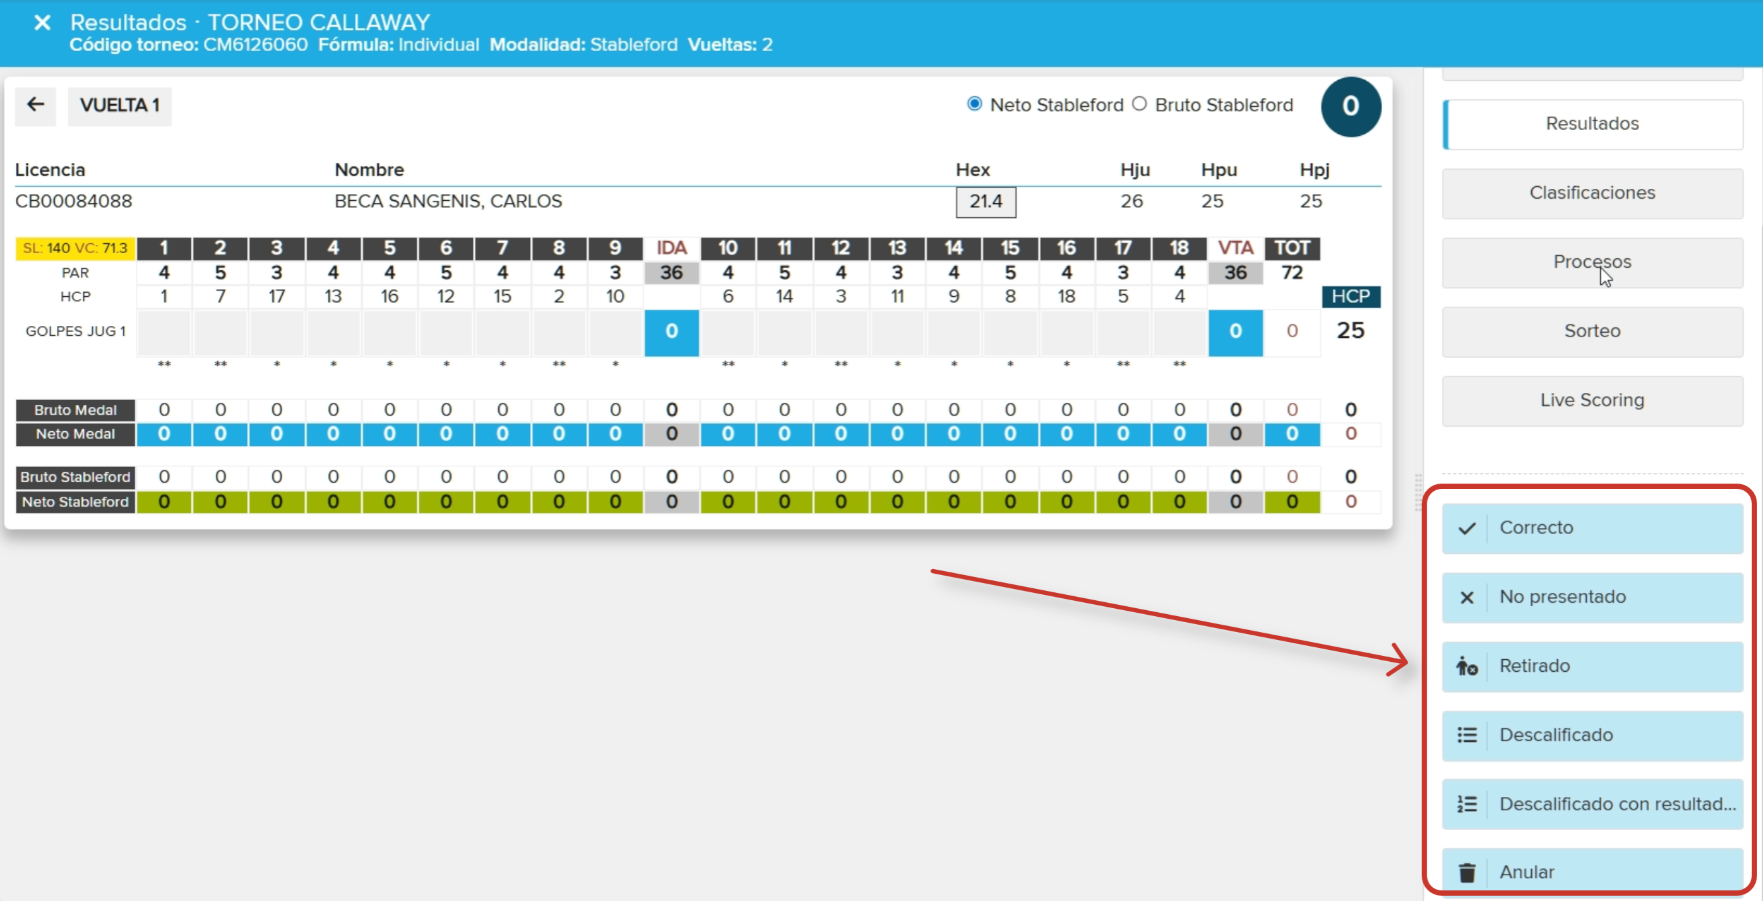Click the strokes input for hole 10
This screenshot has height=901, width=1763.
[x=729, y=332]
